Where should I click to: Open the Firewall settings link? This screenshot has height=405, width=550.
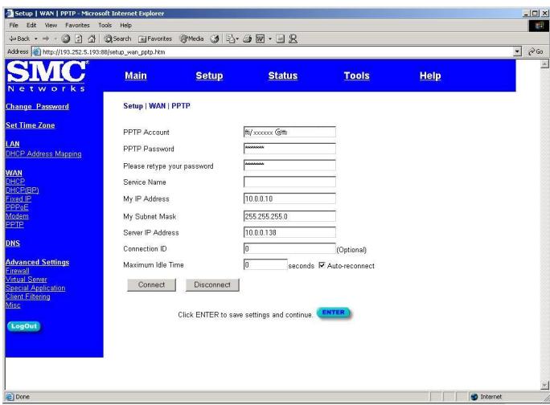18,271
